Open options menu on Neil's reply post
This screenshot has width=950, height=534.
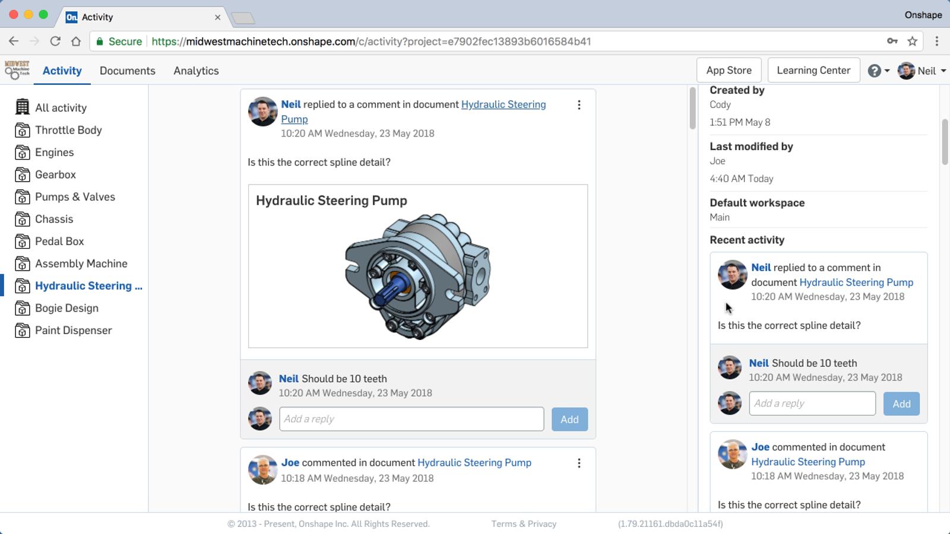[579, 105]
